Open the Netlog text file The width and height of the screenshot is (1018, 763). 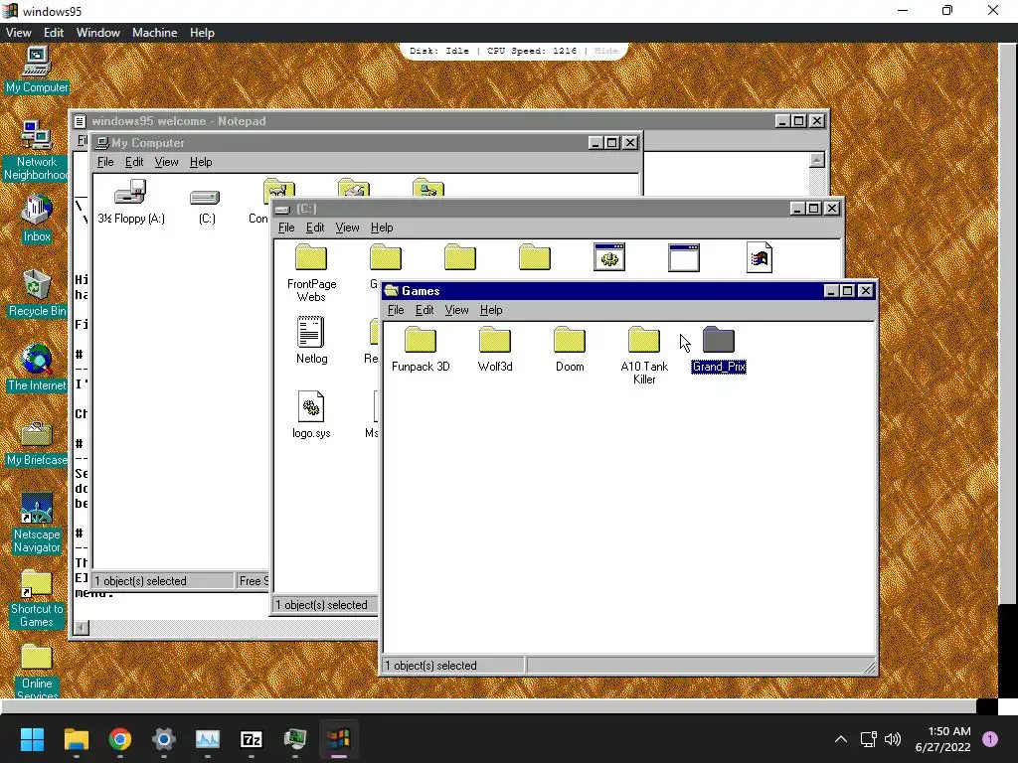pyautogui.click(x=311, y=340)
